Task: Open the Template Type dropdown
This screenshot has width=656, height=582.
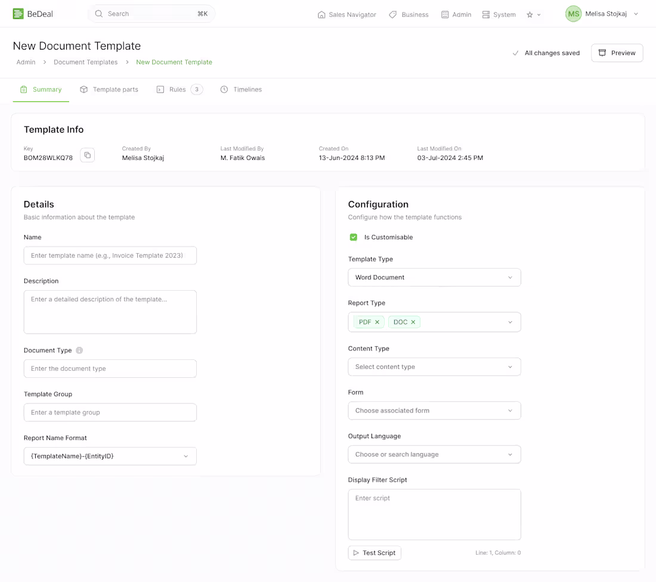Action: [434, 278]
